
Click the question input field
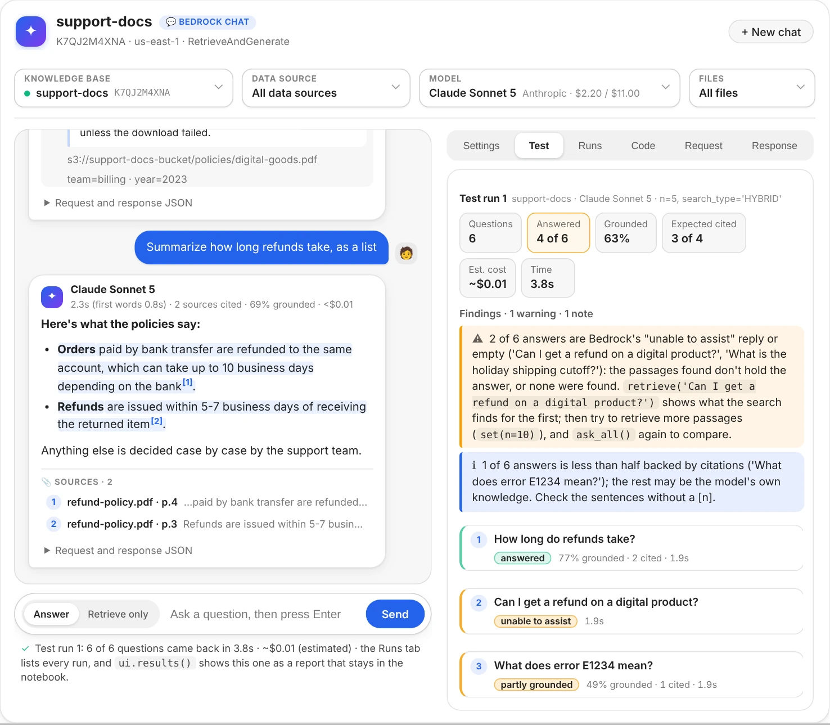263,614
